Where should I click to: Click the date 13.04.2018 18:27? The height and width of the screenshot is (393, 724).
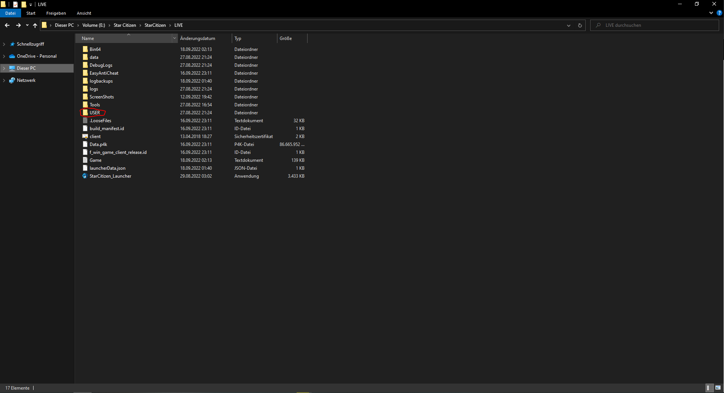(196, 137)
